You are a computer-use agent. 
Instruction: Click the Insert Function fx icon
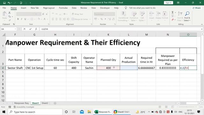(x=36, y=29)
